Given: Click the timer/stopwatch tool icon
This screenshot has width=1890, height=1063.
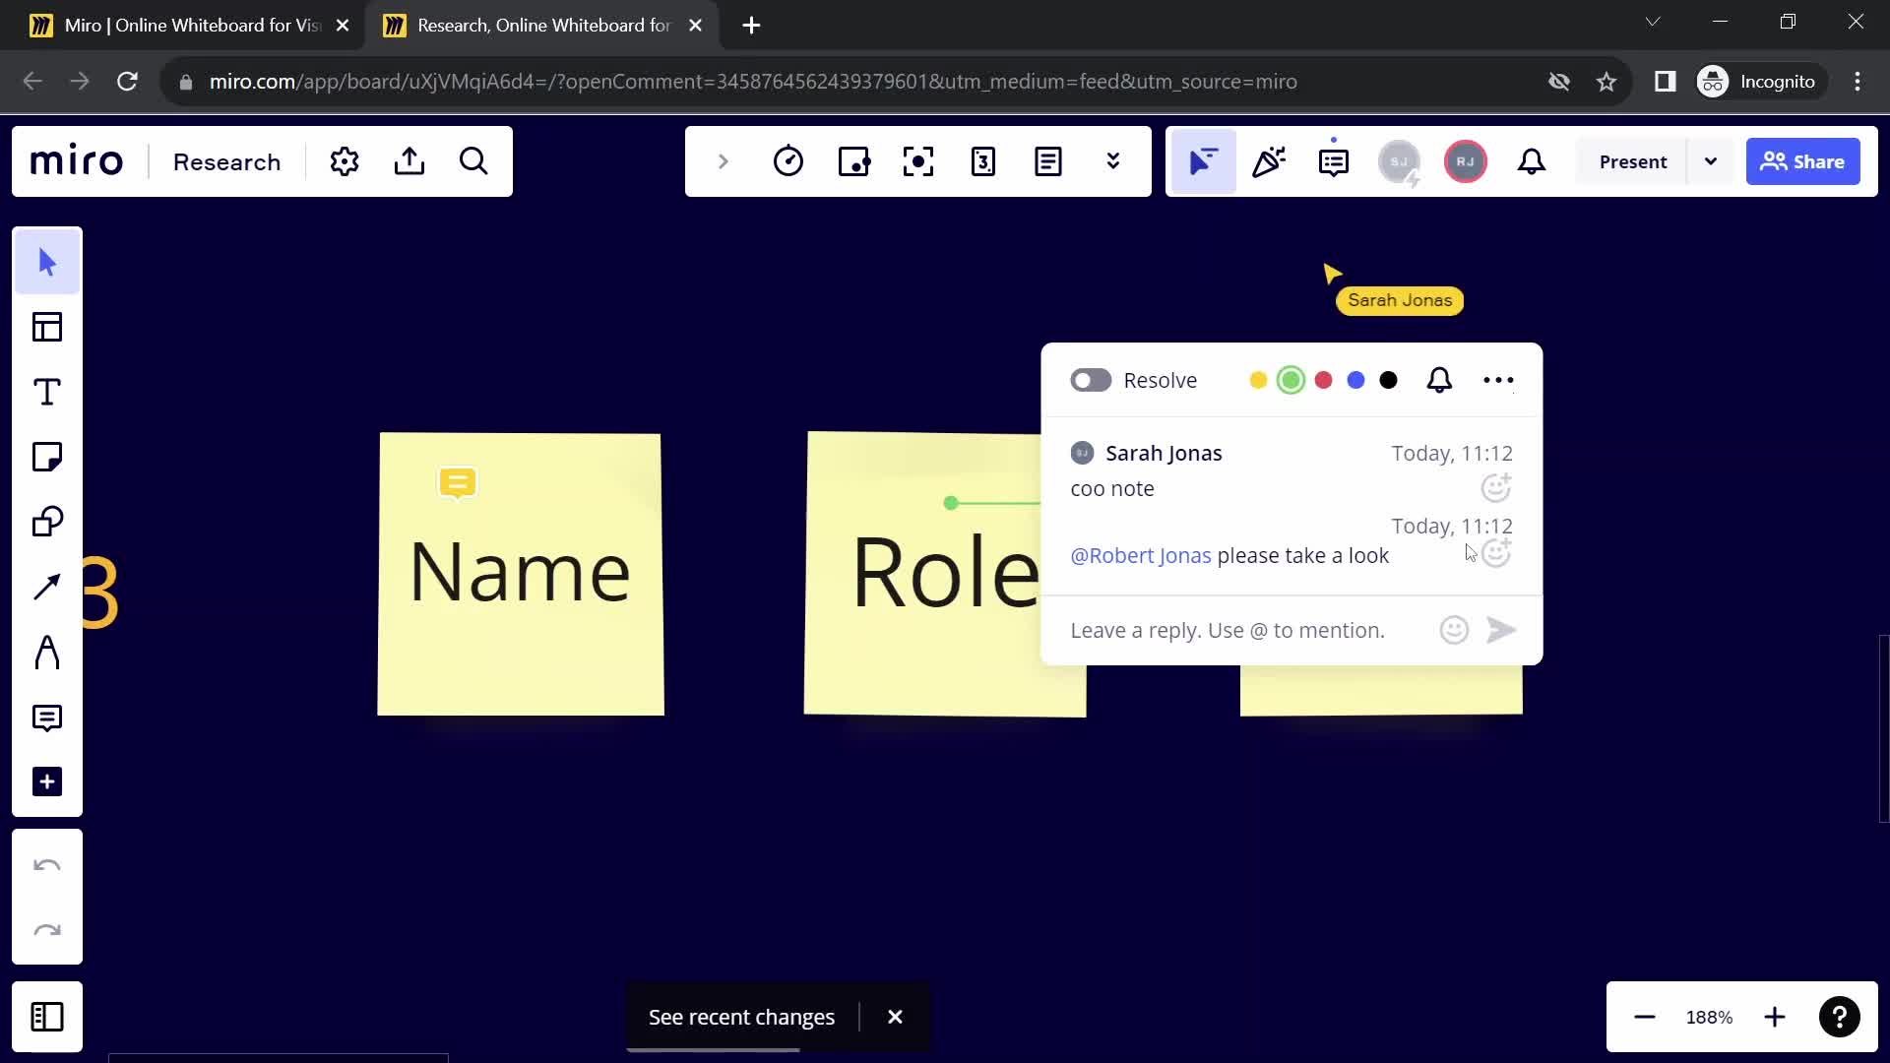Looking at the screenshot, I should (x=789, y=161).
